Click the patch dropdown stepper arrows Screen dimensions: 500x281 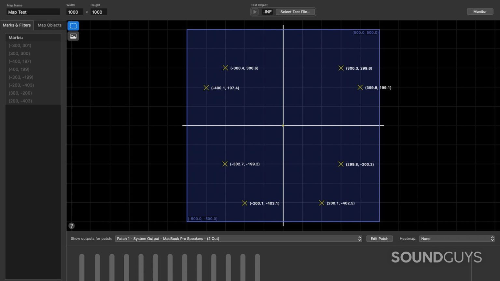(x=359, y=238)
